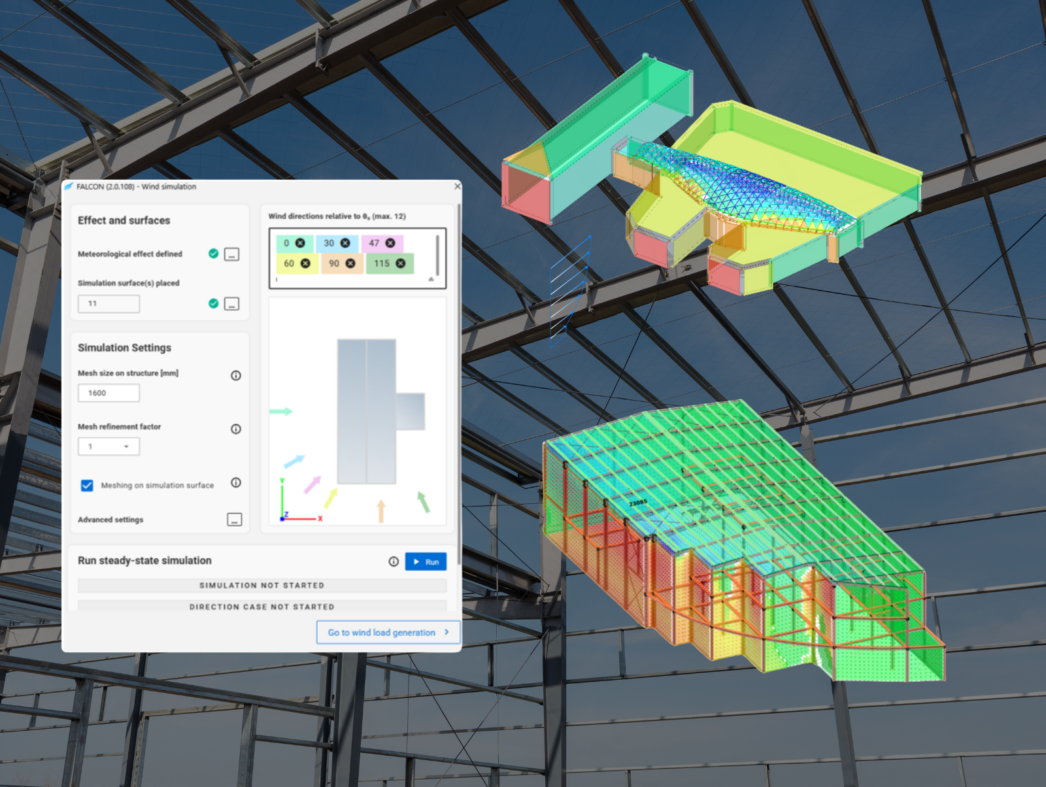The image size is (1046, 787).
Task: Show info for Mesh size on structure
Action: click(236, 375)
